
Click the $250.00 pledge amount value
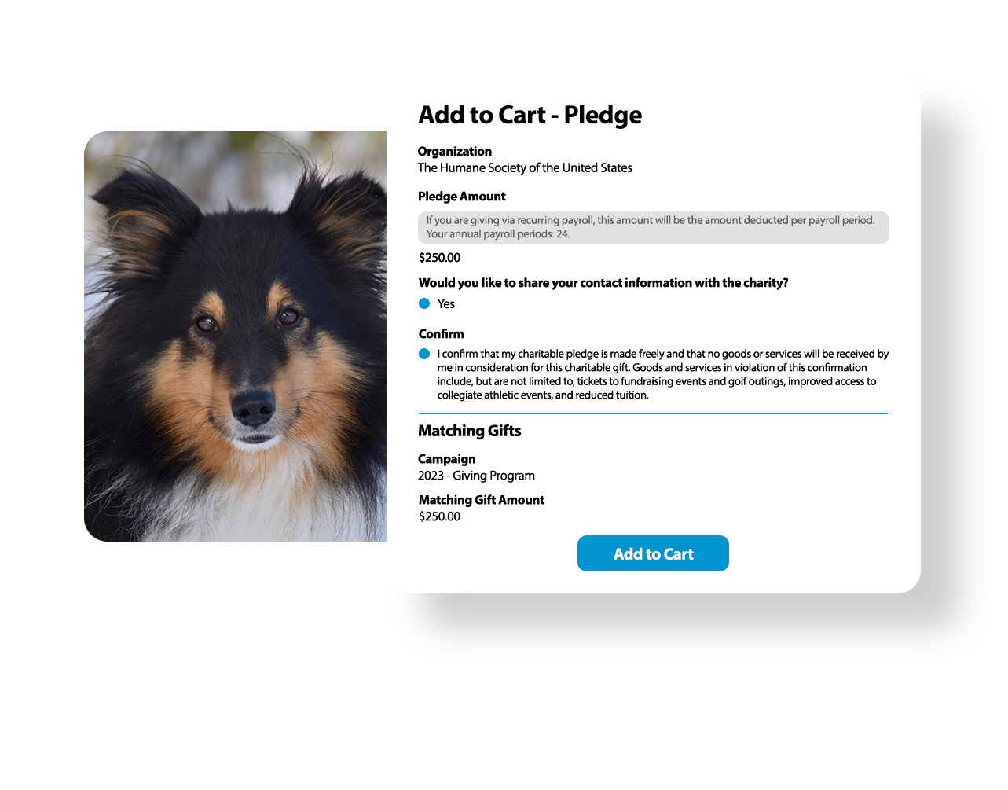[x=439, y=258]
